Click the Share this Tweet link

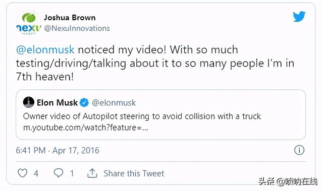pyautogui.click(x=134, y=173)
